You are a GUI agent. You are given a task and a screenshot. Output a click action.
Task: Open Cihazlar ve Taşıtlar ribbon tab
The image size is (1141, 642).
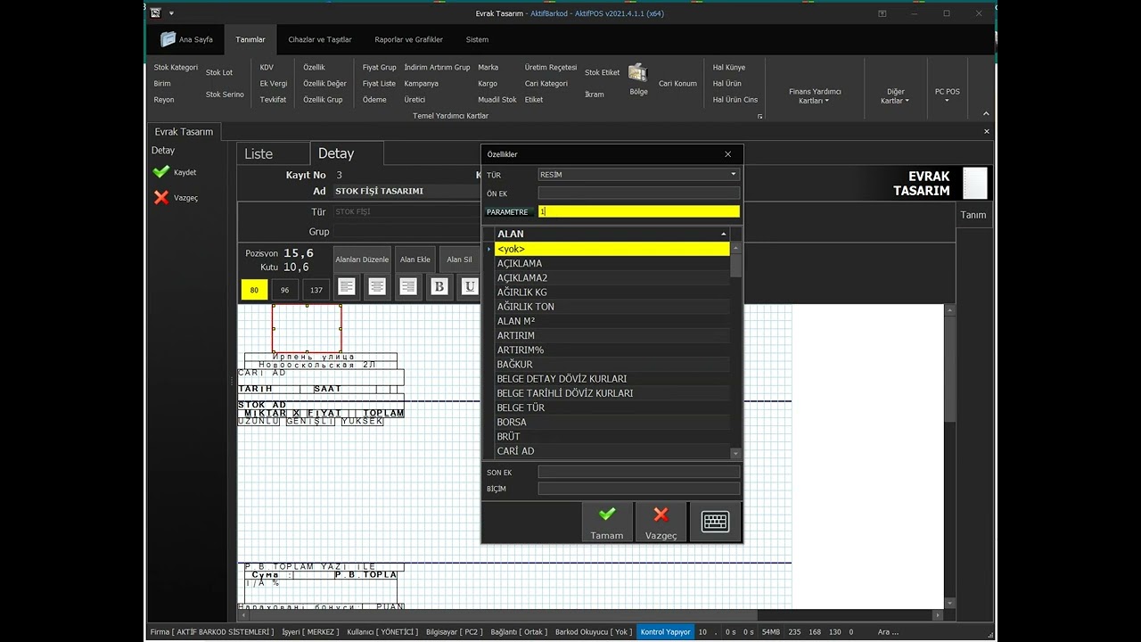(x=320, y=39)
